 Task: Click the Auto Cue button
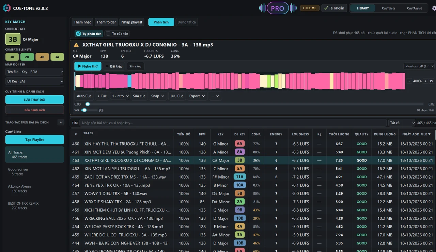pos(84,96)
